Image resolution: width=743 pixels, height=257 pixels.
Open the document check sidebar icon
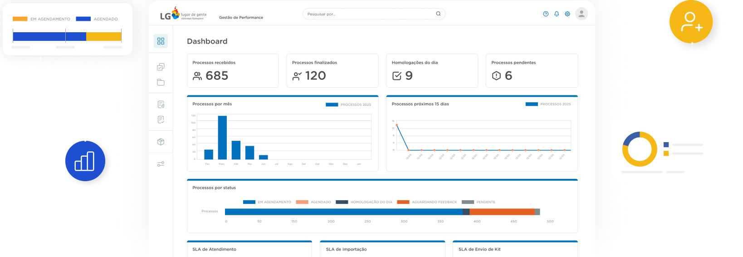tap(161, 120)
